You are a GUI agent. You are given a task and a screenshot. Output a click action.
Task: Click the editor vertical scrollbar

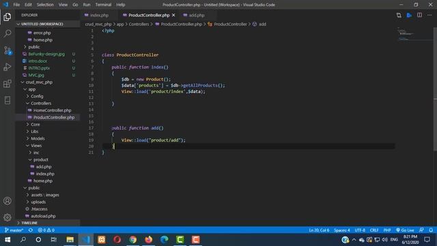435,90
